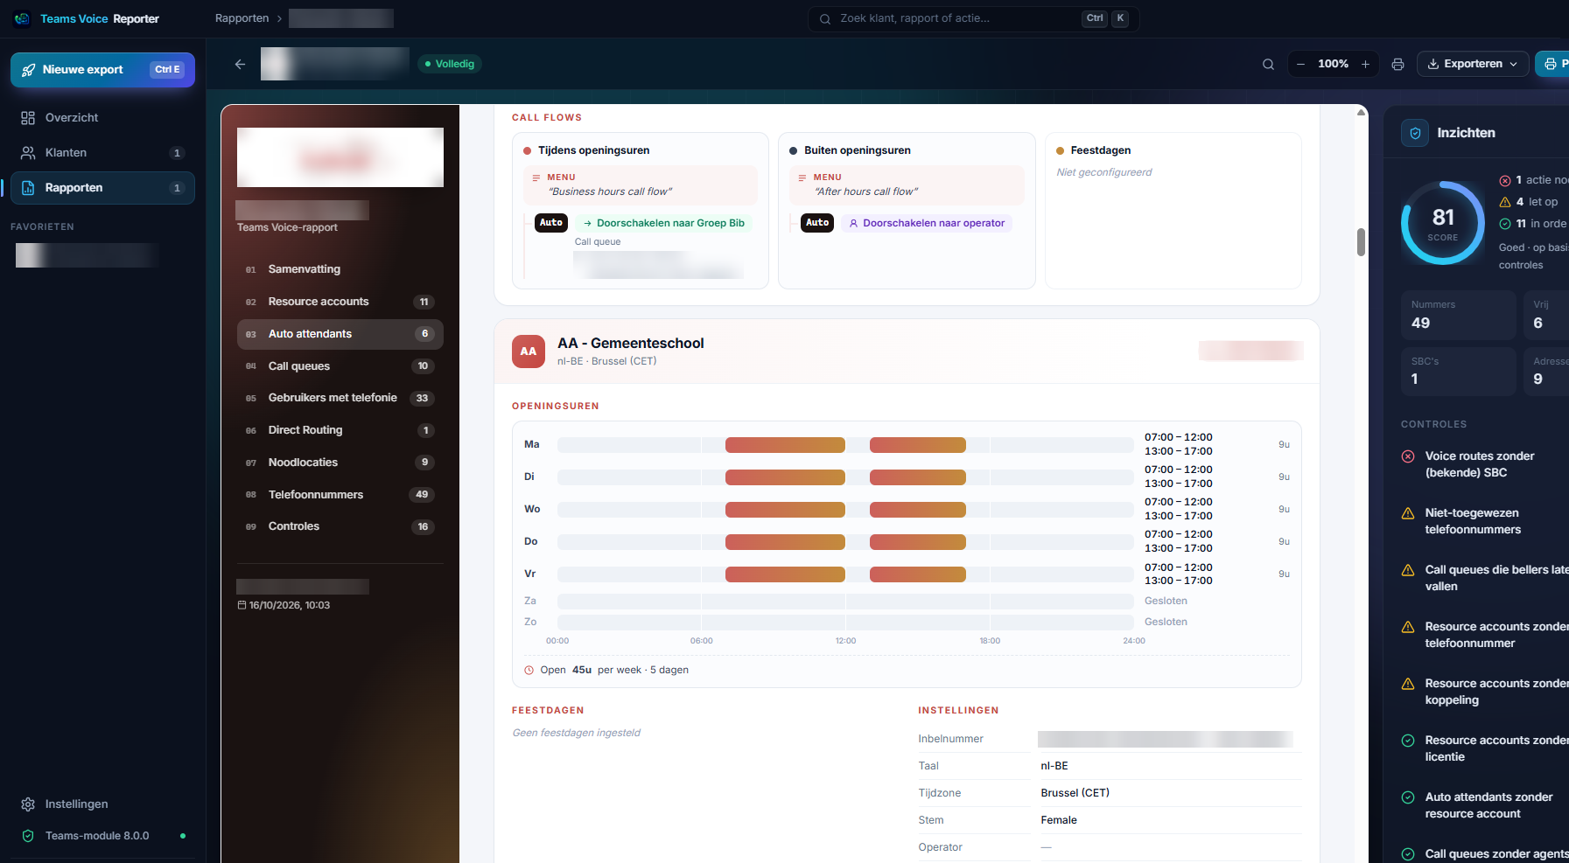Click the Open 45u clock icon

pyautogui.click(x=529, y=671)
